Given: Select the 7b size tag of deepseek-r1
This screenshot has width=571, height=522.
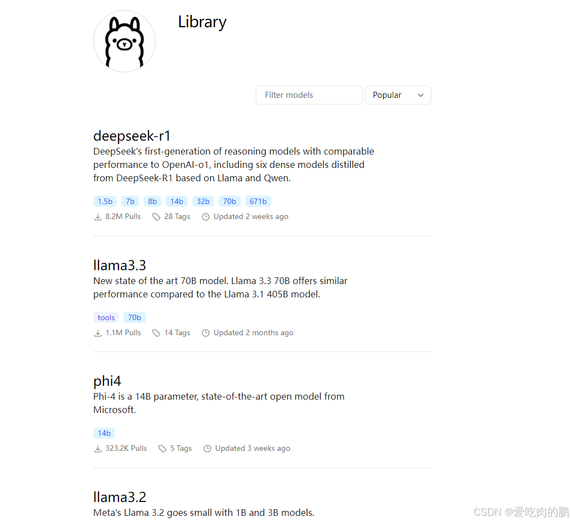Looking at the screenshot, I should 130,201.
